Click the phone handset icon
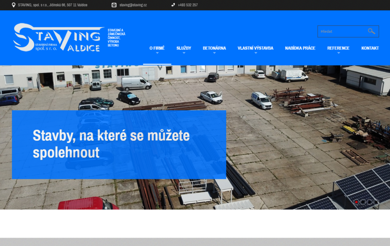Viewport: 390px width, 246px height. (x=173, y=5)
